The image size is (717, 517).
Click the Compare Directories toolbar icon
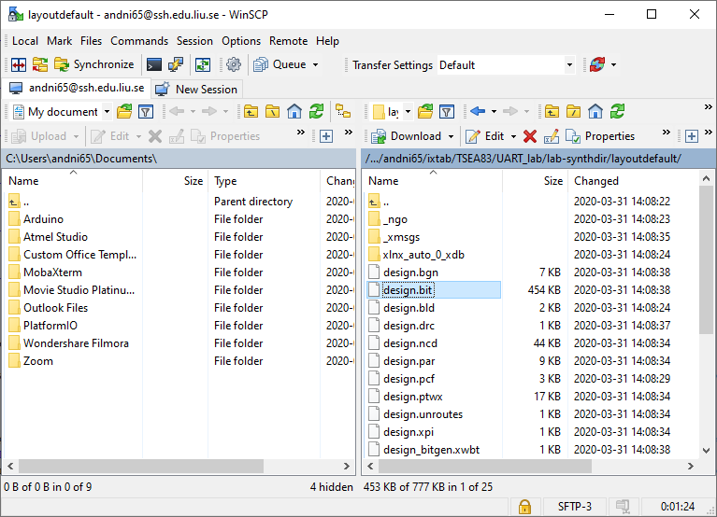(x=19, y=64)
